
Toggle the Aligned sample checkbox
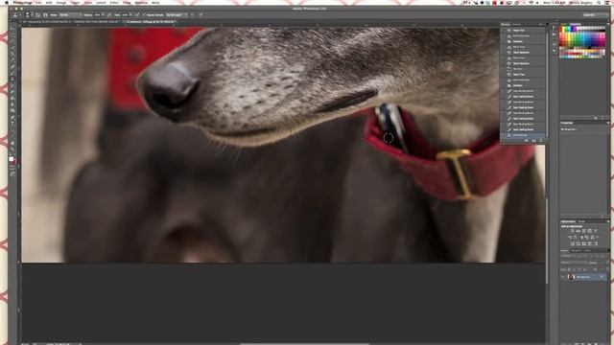click(x=144, y=15)
